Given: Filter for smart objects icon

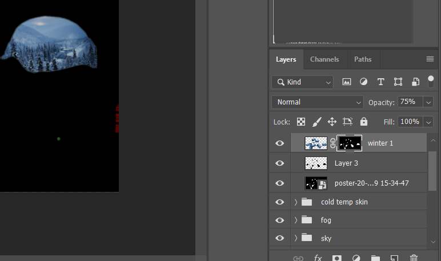Looking at the screenshot, I should pos(416,82).
